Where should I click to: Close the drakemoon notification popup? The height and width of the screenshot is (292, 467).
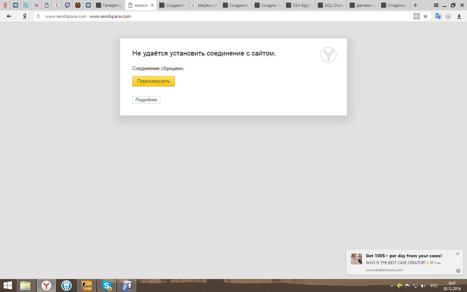click(458, 254)
